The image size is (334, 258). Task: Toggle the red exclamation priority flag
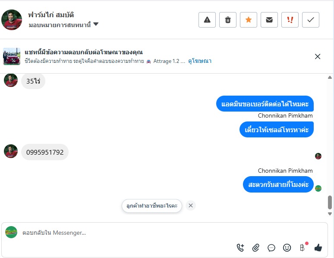point(290,20)
